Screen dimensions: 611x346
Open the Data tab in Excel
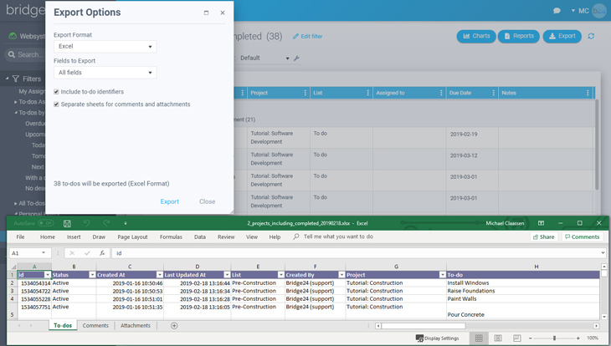tap(200, 237)
